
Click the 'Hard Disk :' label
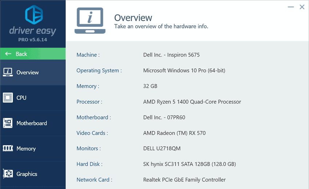(89, 164)
